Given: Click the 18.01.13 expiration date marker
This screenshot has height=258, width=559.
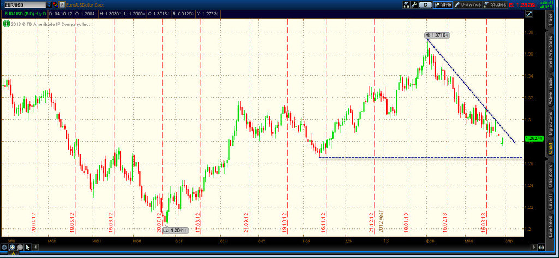Looking at the screenshot, I should [406, 222].
